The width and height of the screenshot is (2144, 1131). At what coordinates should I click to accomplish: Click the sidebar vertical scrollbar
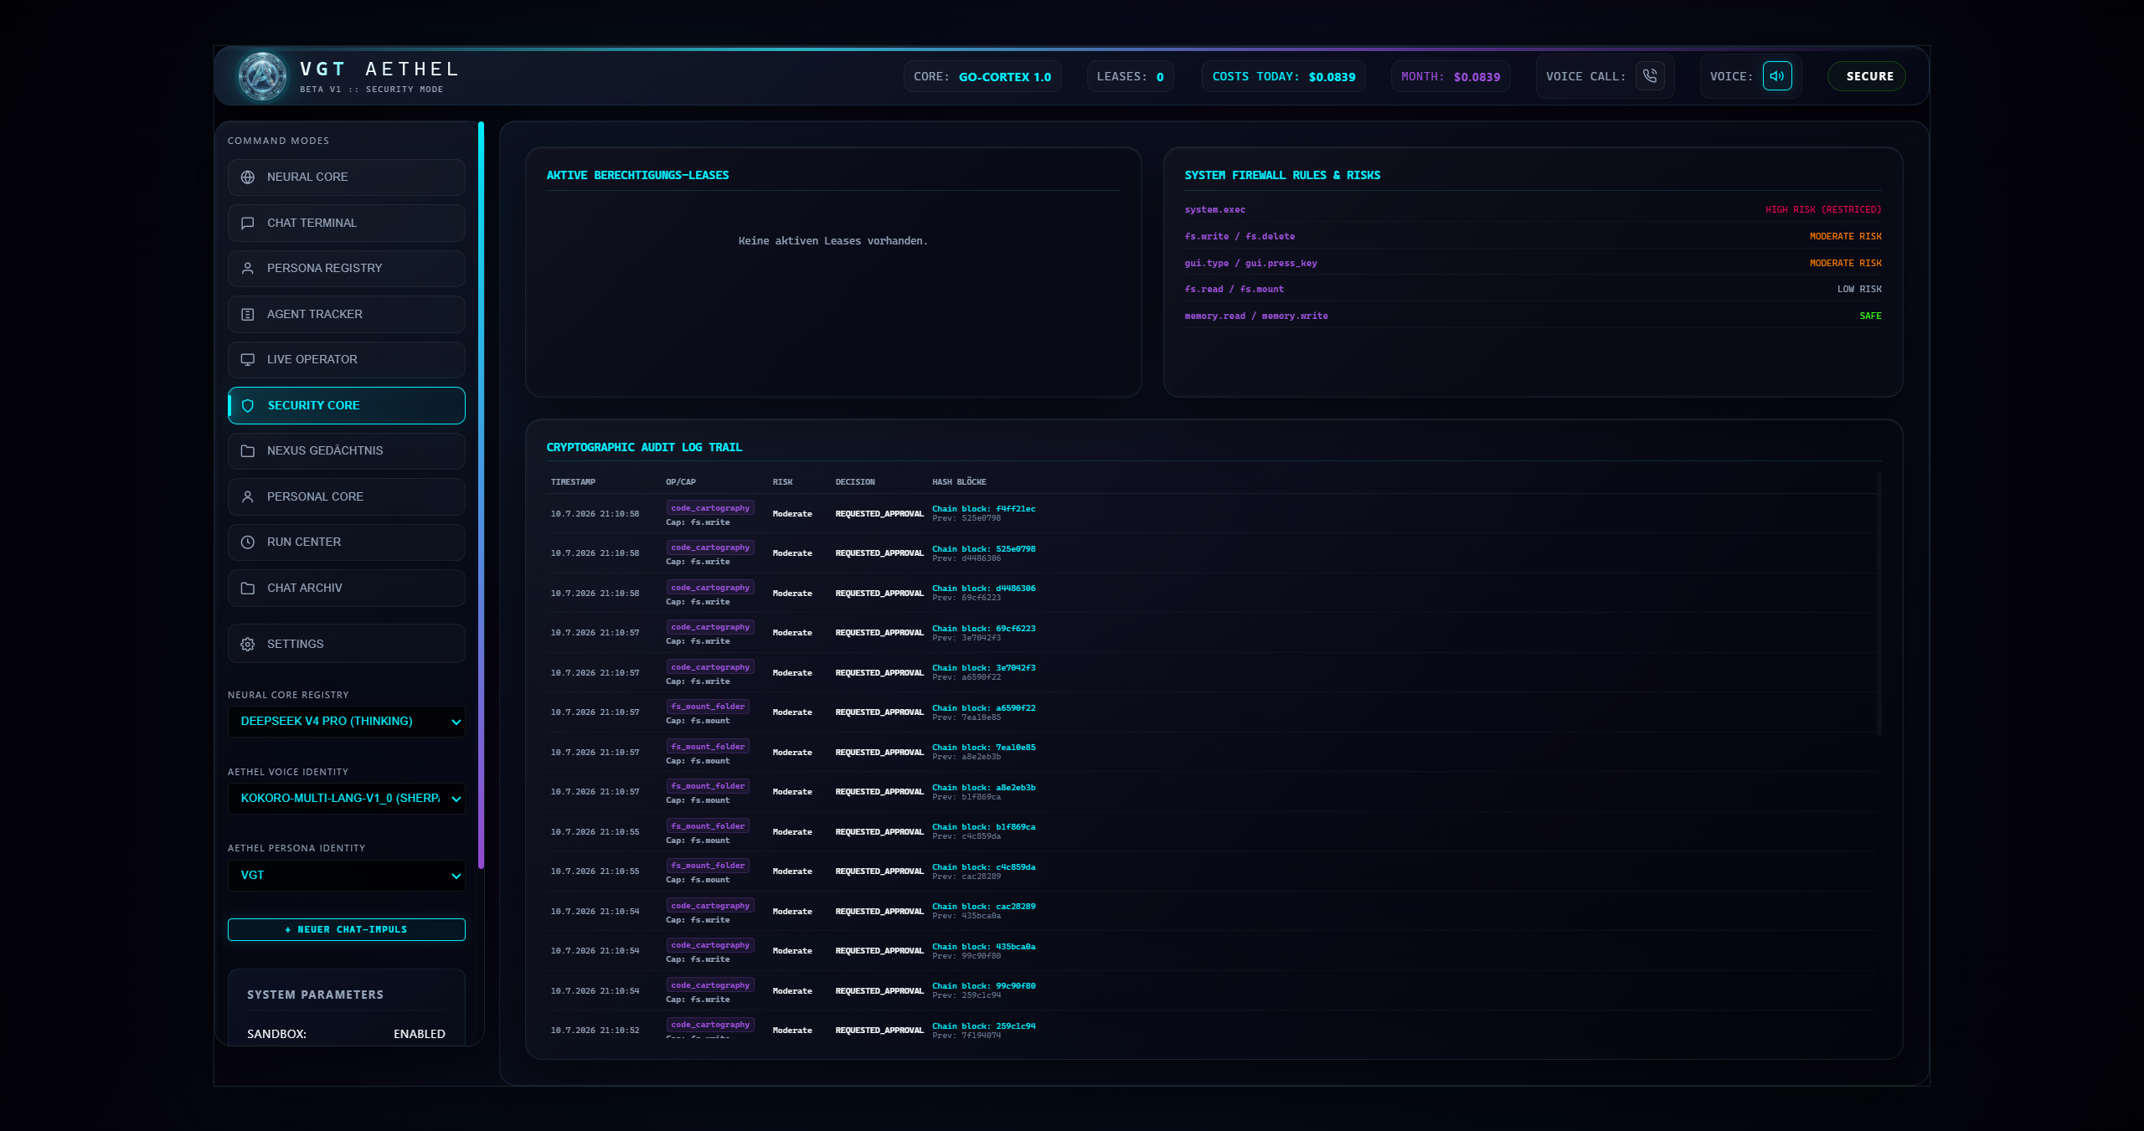[481, 496]
